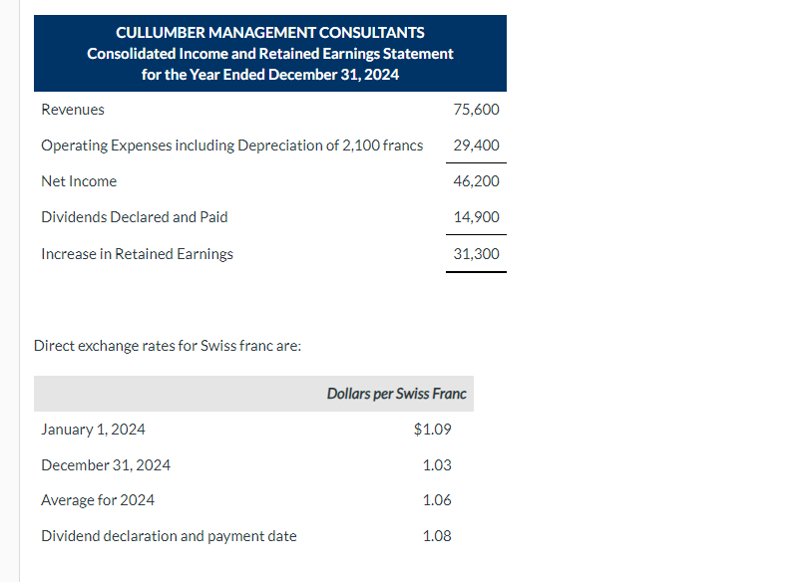The height and width of the screenshot is (582, 802).
Task: Click the 'Dollars per Swiss Franc' column header
Action: (396, 394)
